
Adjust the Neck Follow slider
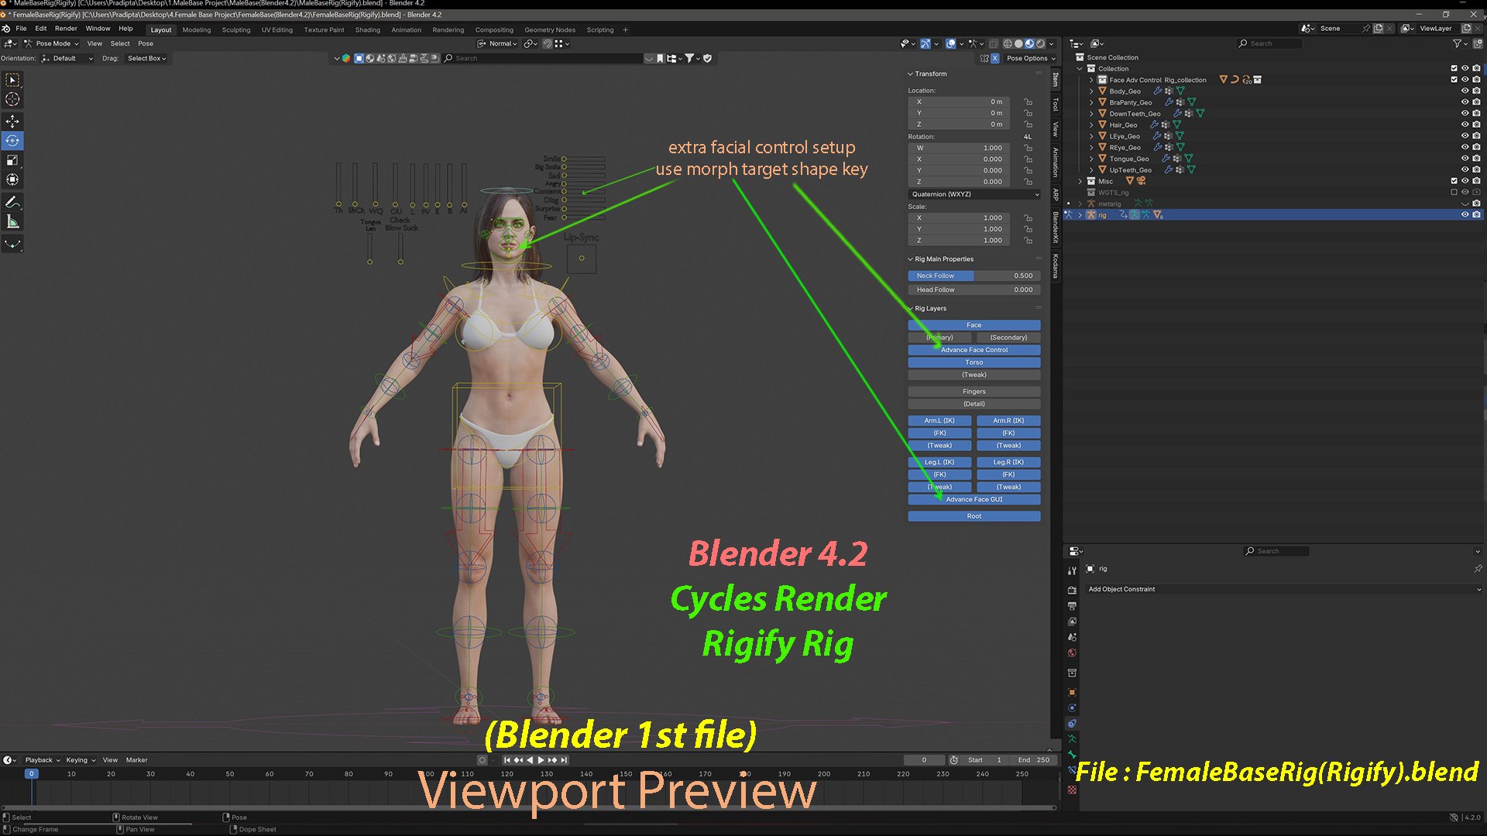[x=974, y=276]
